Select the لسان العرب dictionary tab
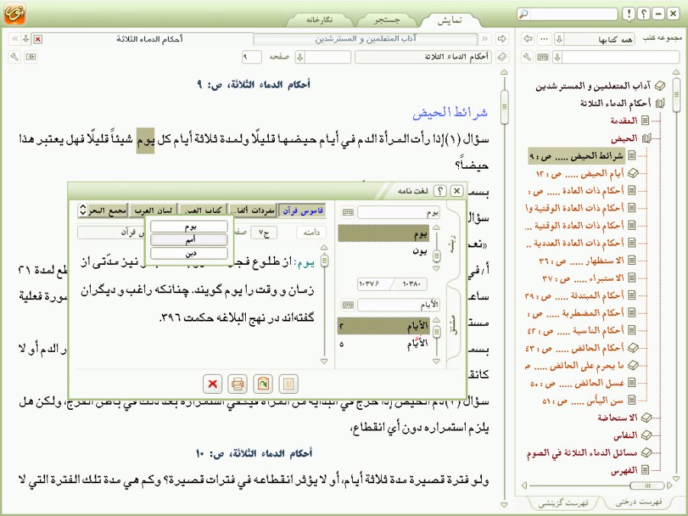The height and width of the screenshot is (516, 688). point(153,211)
